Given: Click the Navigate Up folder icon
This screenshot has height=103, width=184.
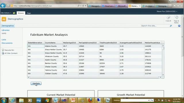Looking at the screenshot, I should pyautogui.click(x=14, y=13).
